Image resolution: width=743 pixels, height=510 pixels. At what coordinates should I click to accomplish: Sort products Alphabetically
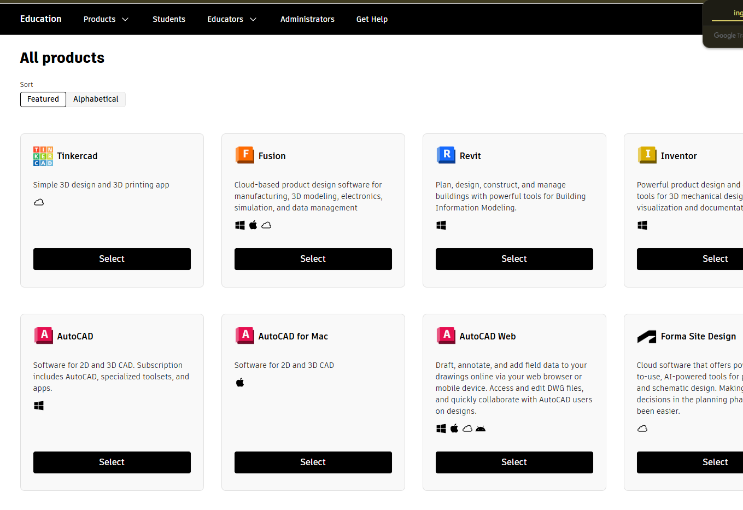96,99
